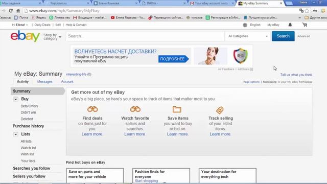Image resolution: width=327 pixels, height=184 pixels.
Task: Click the translate page icon in address bar
Action: [x=301, y=11]
